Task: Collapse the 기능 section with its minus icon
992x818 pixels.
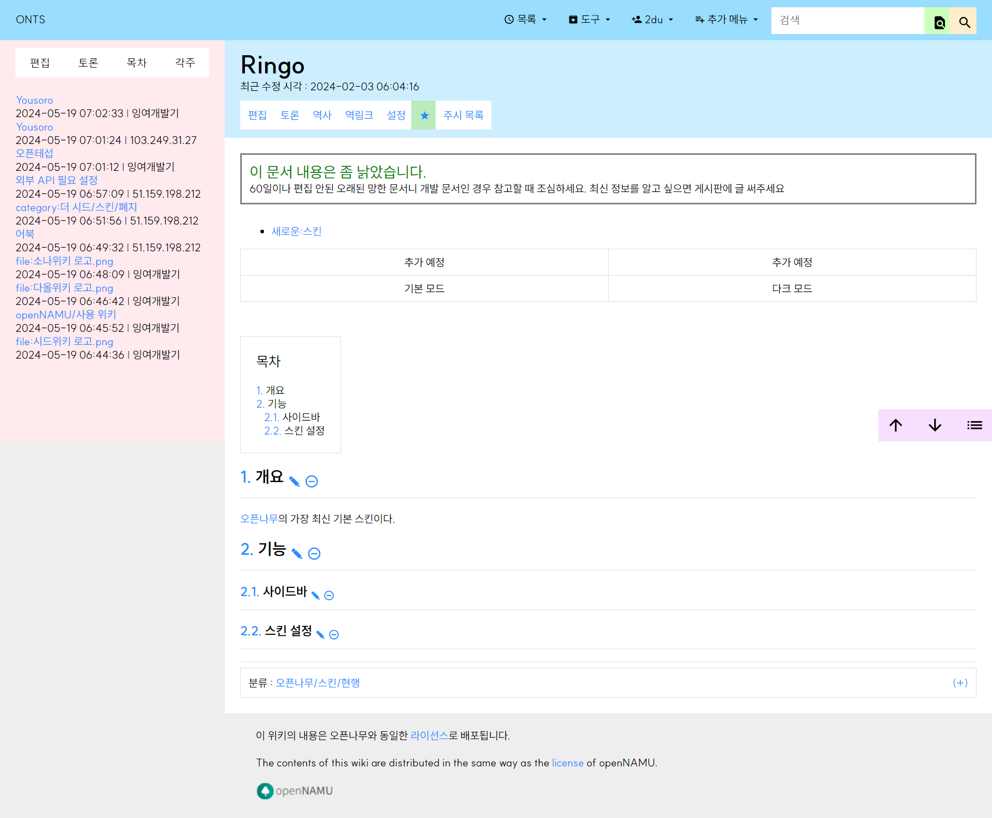Action: (x=314, y=554)
